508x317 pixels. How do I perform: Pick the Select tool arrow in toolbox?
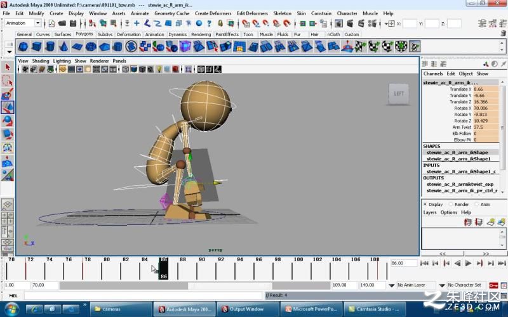point(8,67)
